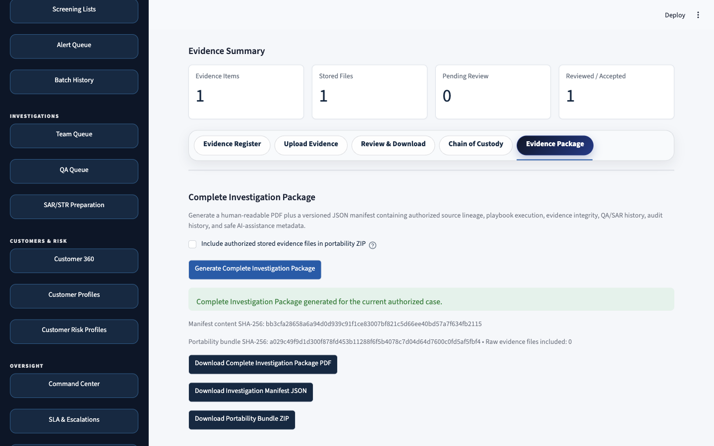
Task: Open Customer Profiles
Action: click(x=74, y=296)
